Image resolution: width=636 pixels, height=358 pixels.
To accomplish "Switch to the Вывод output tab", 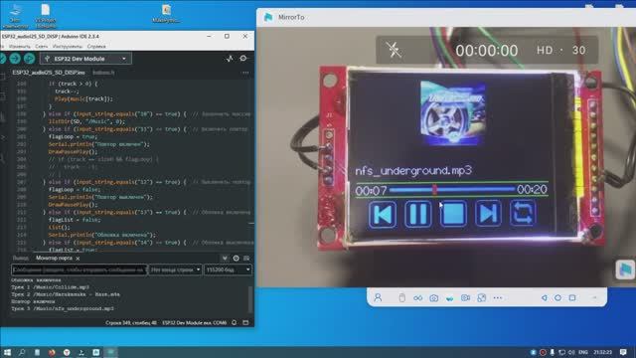I will 20,259.
